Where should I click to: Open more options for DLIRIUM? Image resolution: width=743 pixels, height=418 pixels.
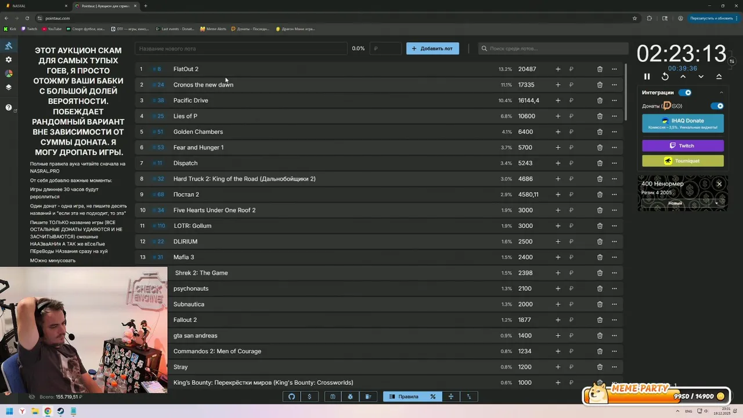point(614,242)
